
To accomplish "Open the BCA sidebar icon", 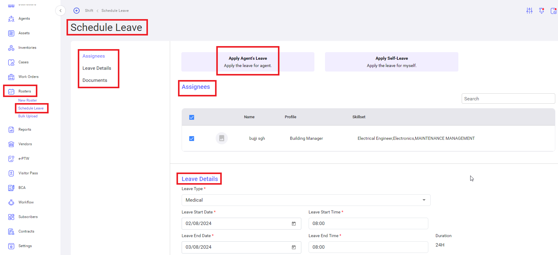I will point(11,188).
